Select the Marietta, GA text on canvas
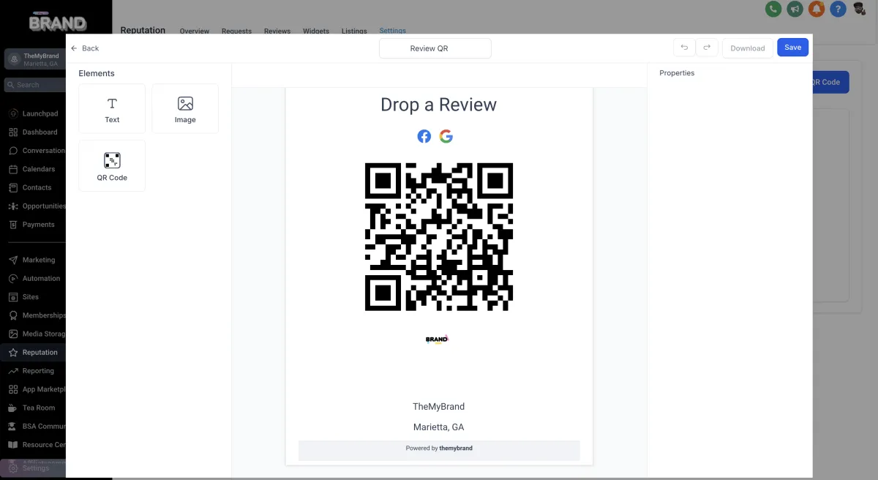The image size is (878, 480). coord(438,427)
